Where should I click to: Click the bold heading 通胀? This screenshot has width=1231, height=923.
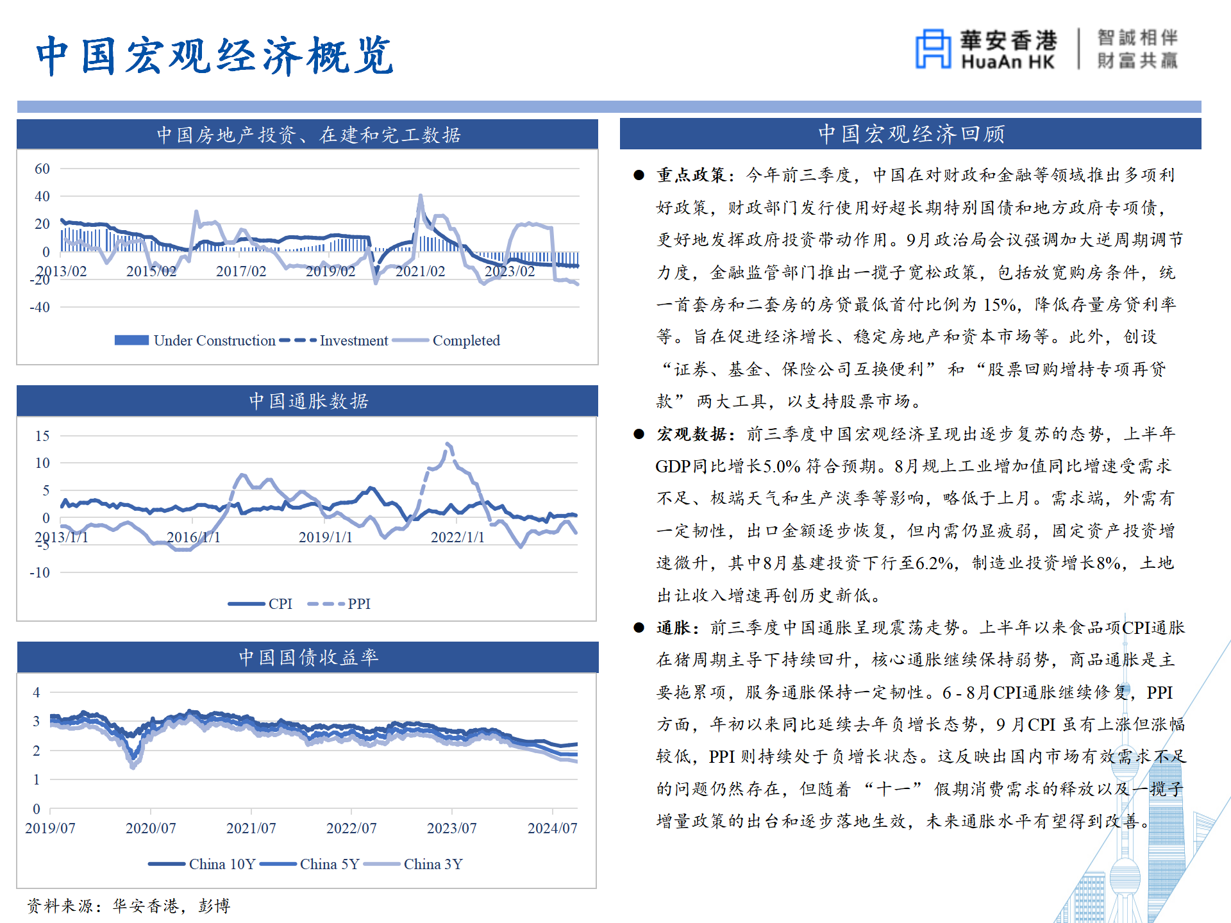pos(673,628)
